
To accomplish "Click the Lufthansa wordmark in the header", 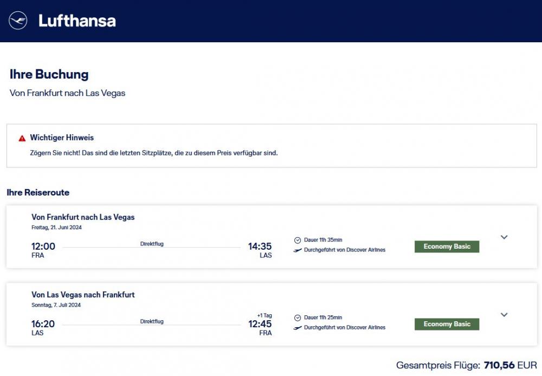I will pyautogui.click(x=77, y=21).
